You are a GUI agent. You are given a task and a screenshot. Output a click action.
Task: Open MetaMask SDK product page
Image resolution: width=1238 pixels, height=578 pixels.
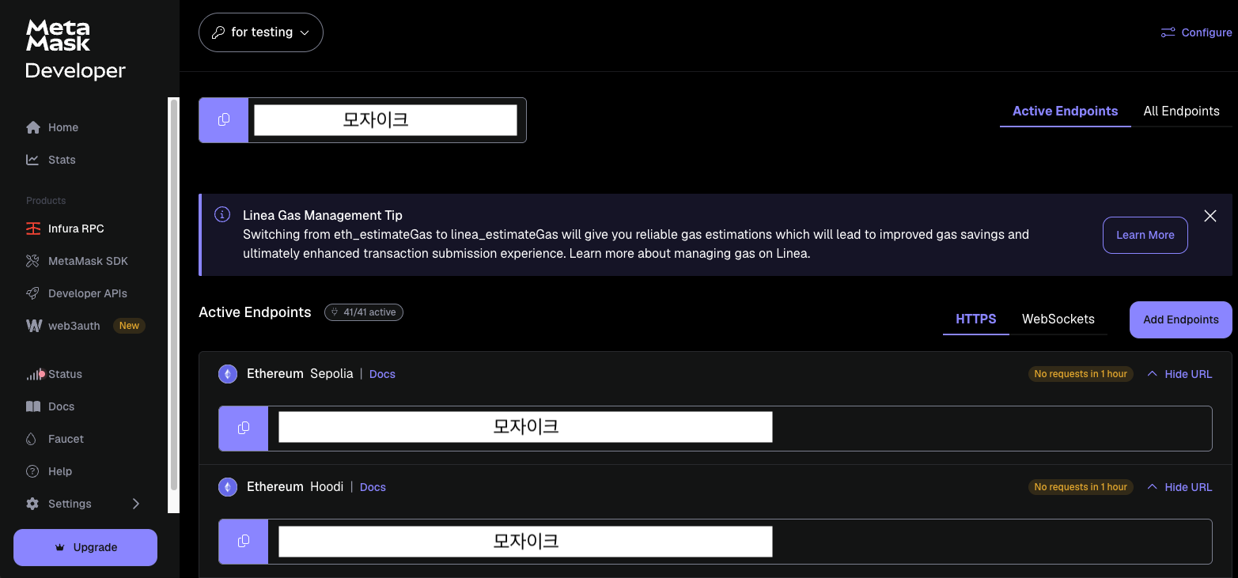87,261
